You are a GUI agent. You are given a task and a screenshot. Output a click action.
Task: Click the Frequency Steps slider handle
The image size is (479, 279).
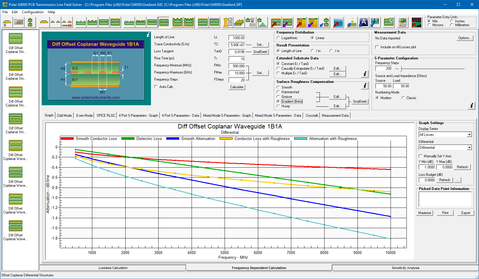pyautogui.click(x=401, y=69)
